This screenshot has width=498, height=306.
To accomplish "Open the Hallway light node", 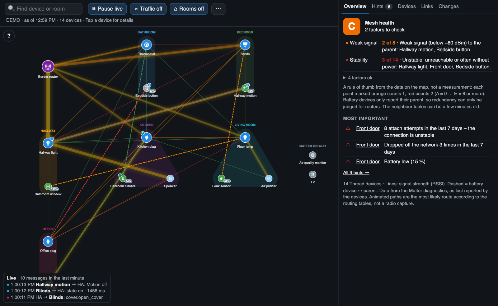I will coord(48,143).
